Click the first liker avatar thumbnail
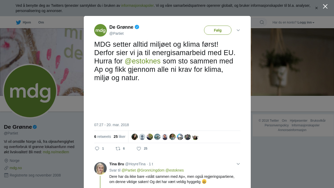This screenshot has width=334, height=188. point(135,137)
